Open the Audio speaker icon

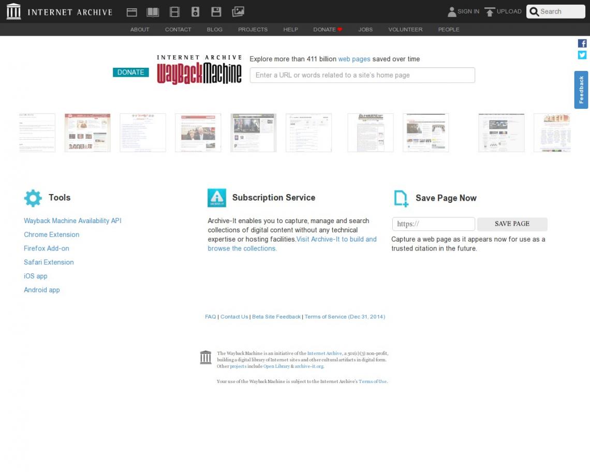tap(195, 12)
